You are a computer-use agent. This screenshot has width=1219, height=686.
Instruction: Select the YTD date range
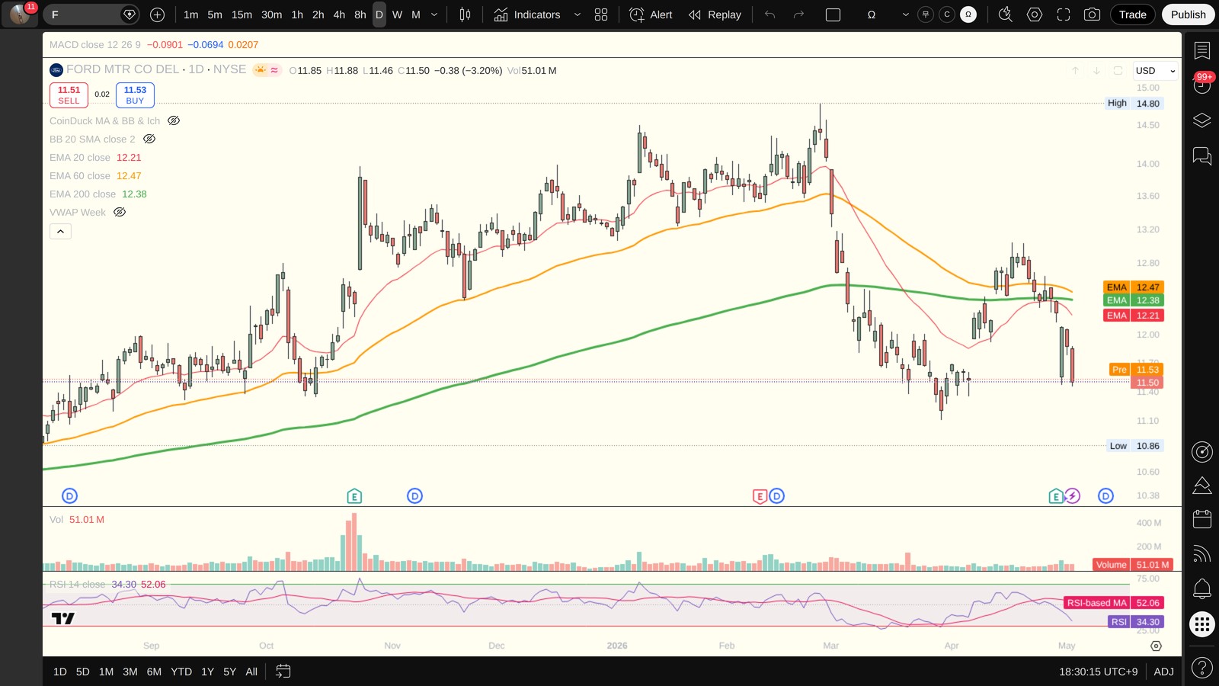coord(181,672)
